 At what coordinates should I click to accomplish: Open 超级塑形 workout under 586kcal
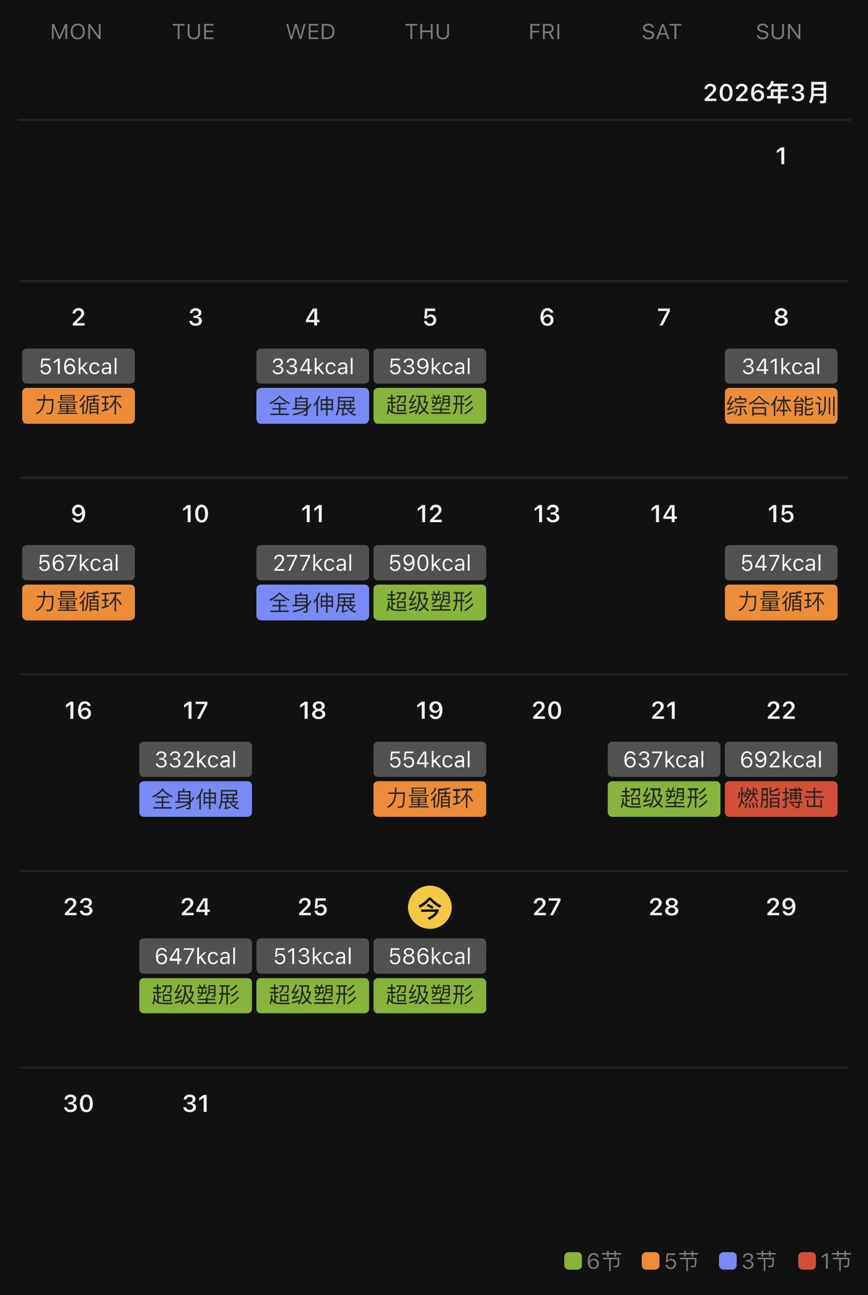tap(429, 996)
